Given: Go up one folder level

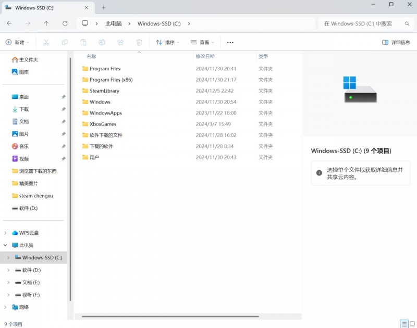Looking at the screenshot, I should [46, 23].
